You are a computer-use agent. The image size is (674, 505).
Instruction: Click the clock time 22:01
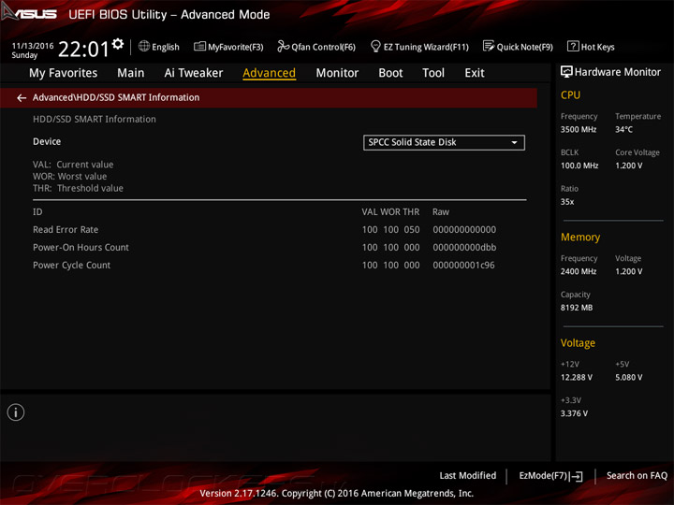point(83,49)
